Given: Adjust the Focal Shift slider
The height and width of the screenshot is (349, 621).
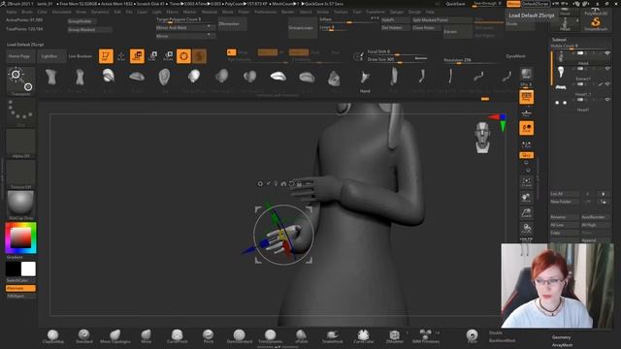Looking at the screenshot, I should [397, 51].
